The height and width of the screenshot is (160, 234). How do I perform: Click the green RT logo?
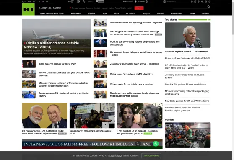point(29,9)
